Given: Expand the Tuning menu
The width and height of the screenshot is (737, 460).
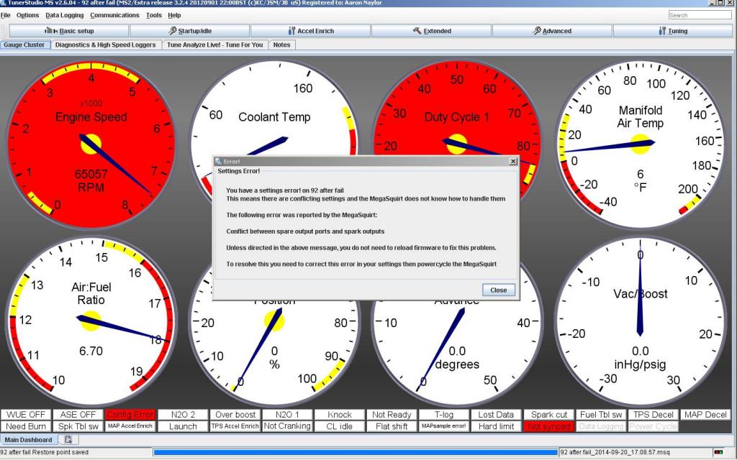Looking at the screenshot, I should tap(673, 31).
